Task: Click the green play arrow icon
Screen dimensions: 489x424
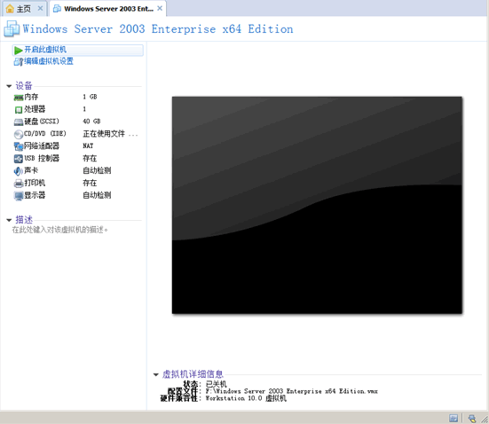Action: point(19,51)
